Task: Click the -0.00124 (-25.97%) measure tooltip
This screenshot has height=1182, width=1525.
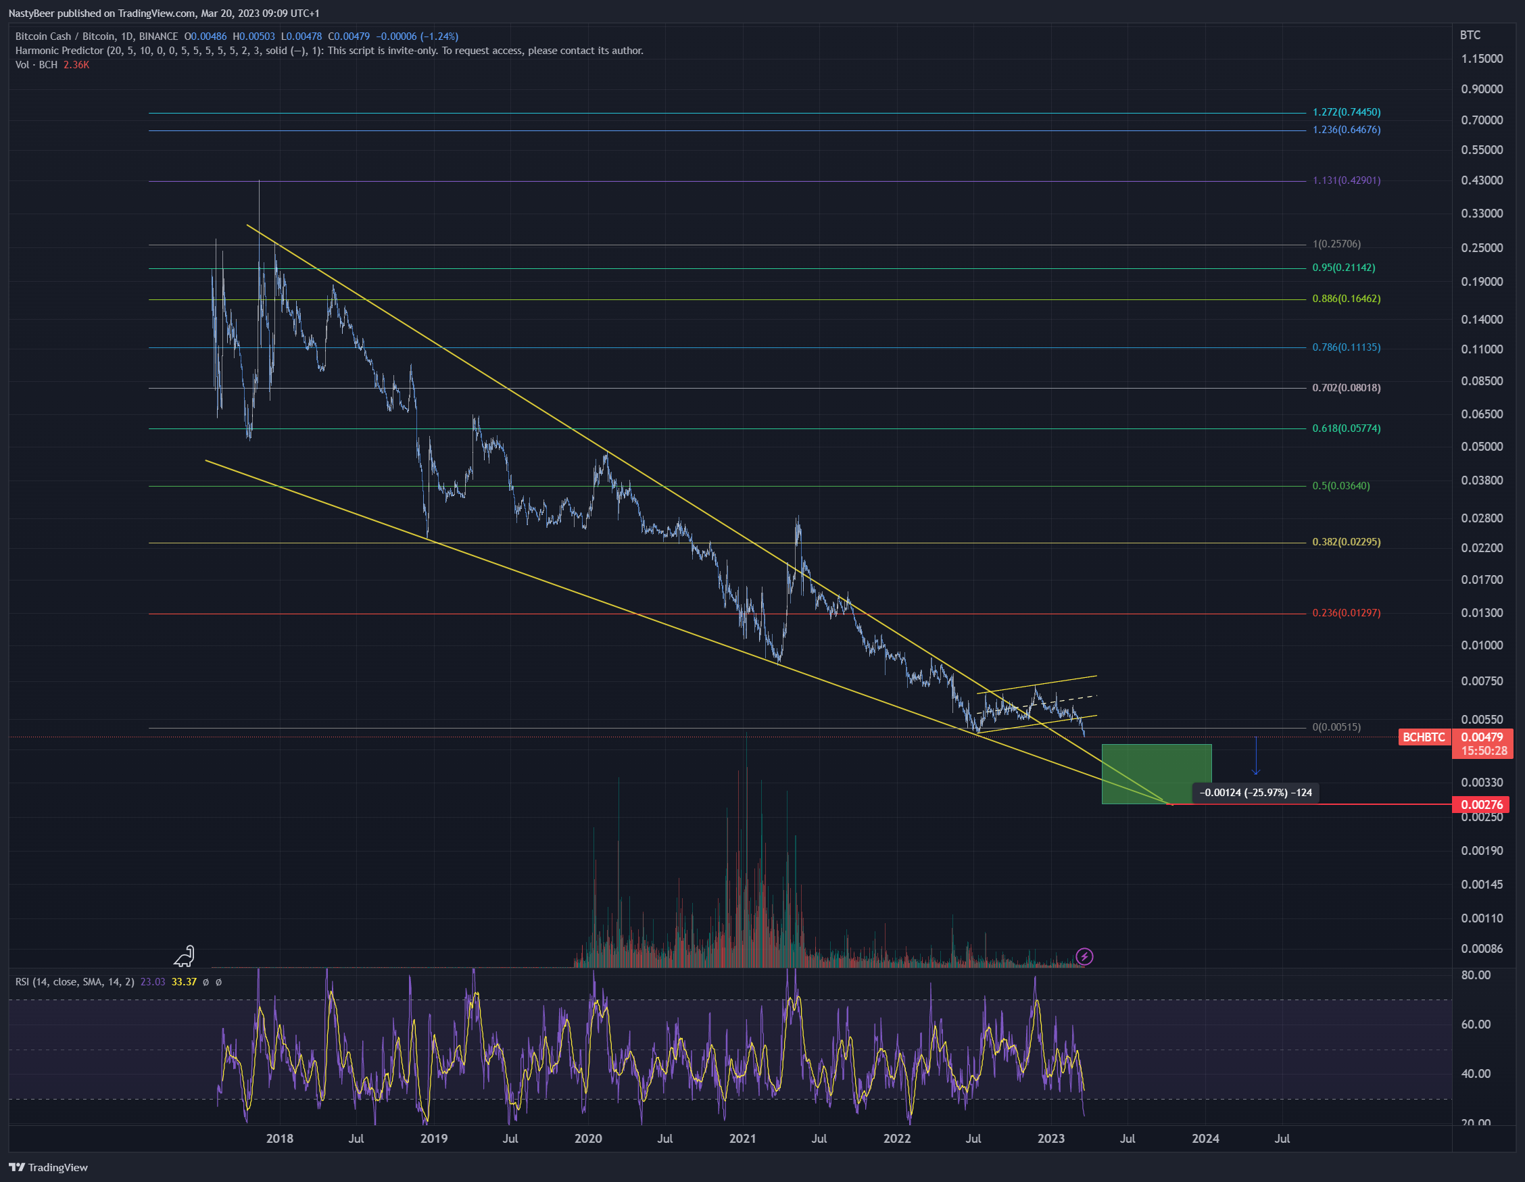Action: [x=1255, y=793]
